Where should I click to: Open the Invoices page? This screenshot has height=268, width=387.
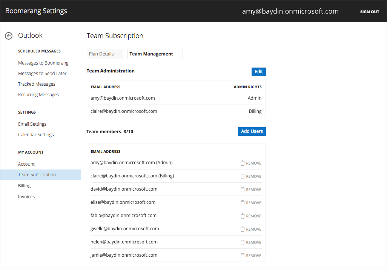pos(26,197)
